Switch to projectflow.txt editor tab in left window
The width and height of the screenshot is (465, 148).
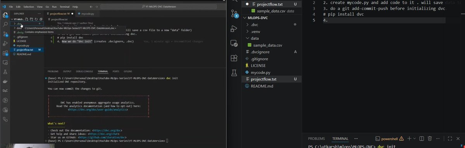pyautogui.click(x=60, y=14)
